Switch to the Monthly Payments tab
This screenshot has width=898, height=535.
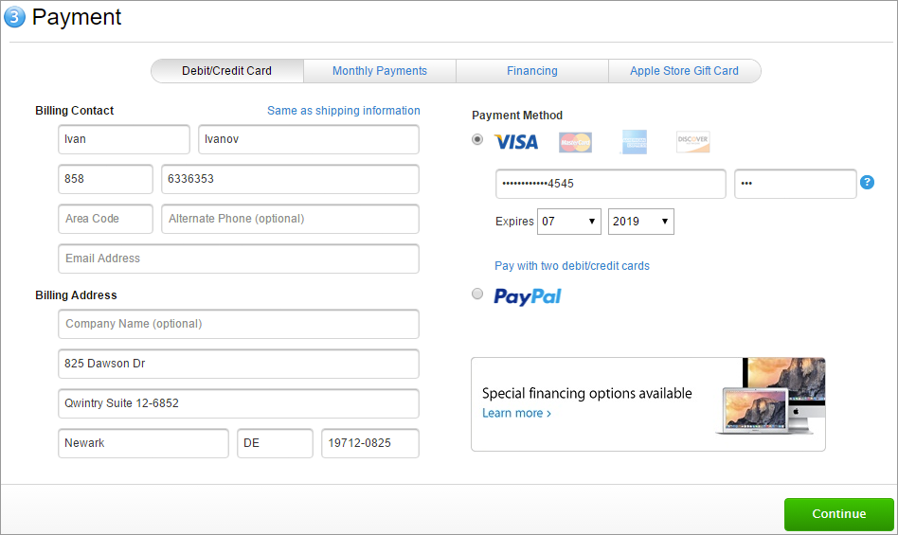click(380, 71)
